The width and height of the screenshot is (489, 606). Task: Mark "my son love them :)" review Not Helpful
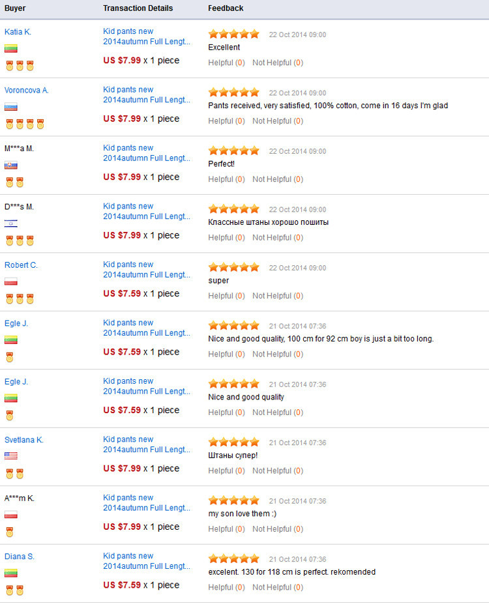[278, 529]
